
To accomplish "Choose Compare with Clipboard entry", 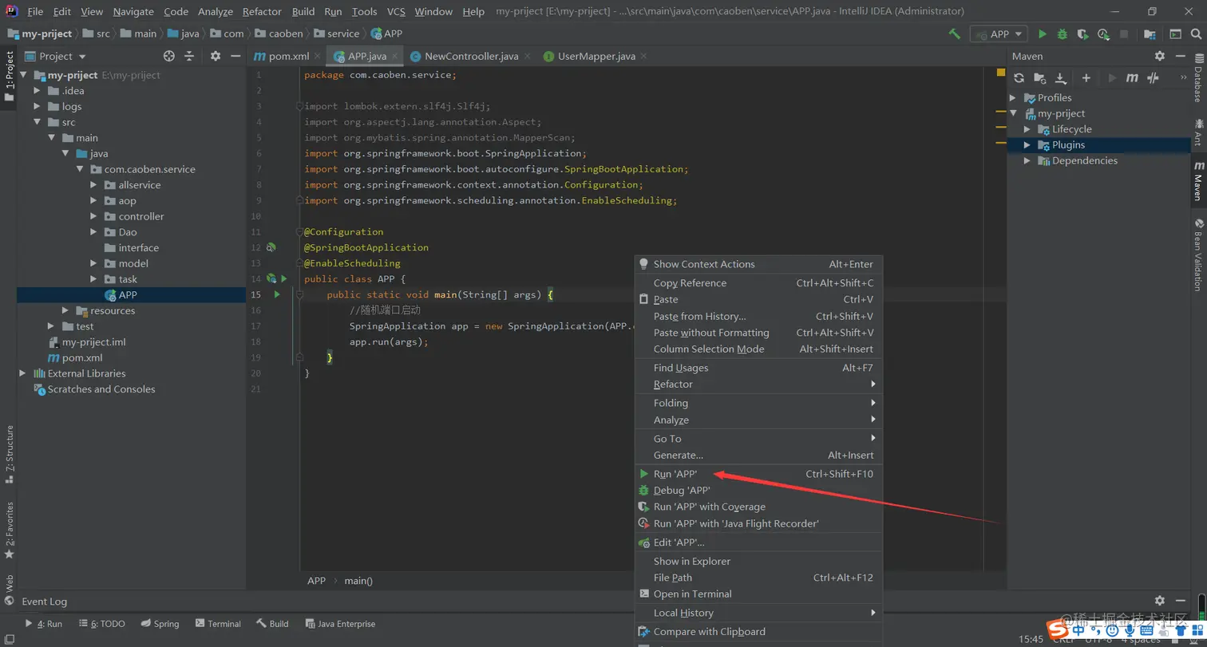I will [x=758, y=632].
